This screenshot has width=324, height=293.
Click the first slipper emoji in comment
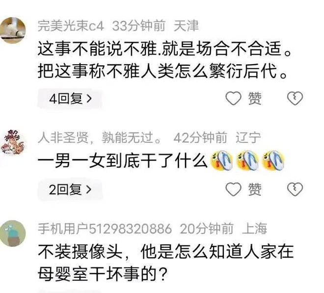222,161
